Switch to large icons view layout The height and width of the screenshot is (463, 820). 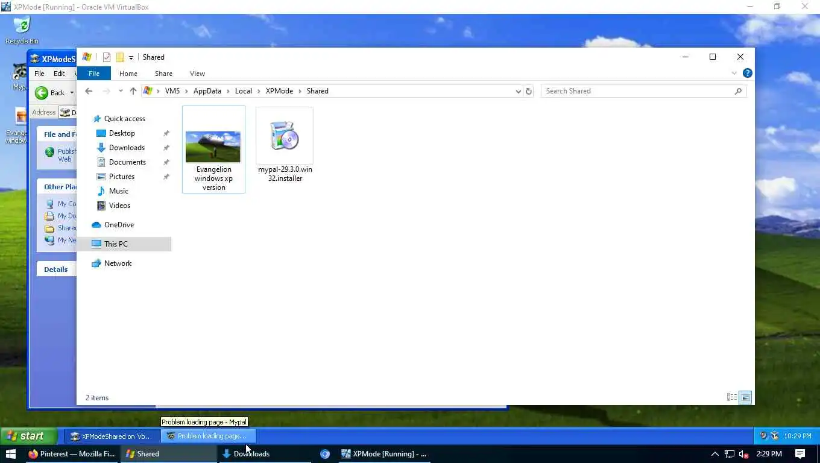point(746,397)
